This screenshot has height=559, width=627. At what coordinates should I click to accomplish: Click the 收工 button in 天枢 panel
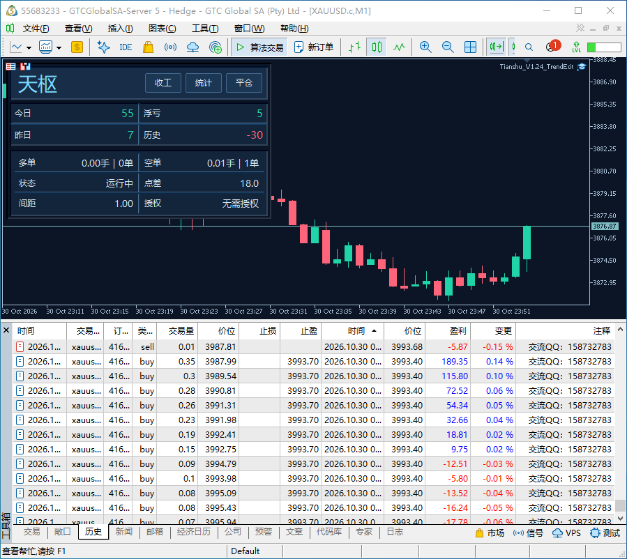[x=163, y=83]
